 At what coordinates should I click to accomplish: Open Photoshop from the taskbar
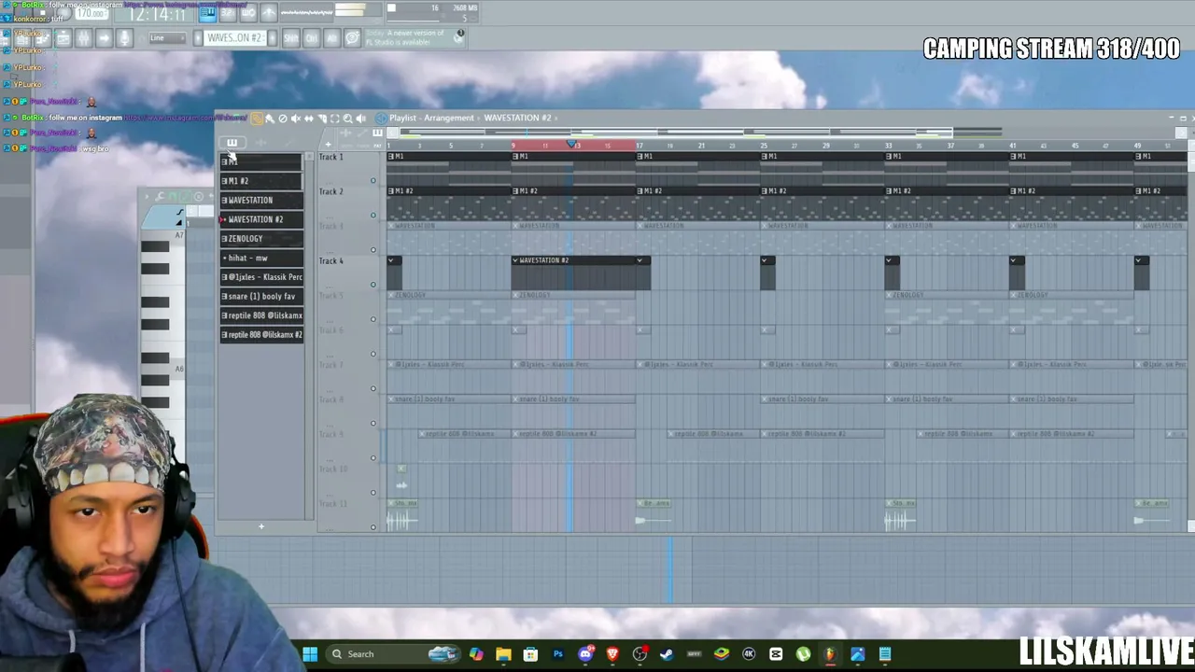click(558, 654)
